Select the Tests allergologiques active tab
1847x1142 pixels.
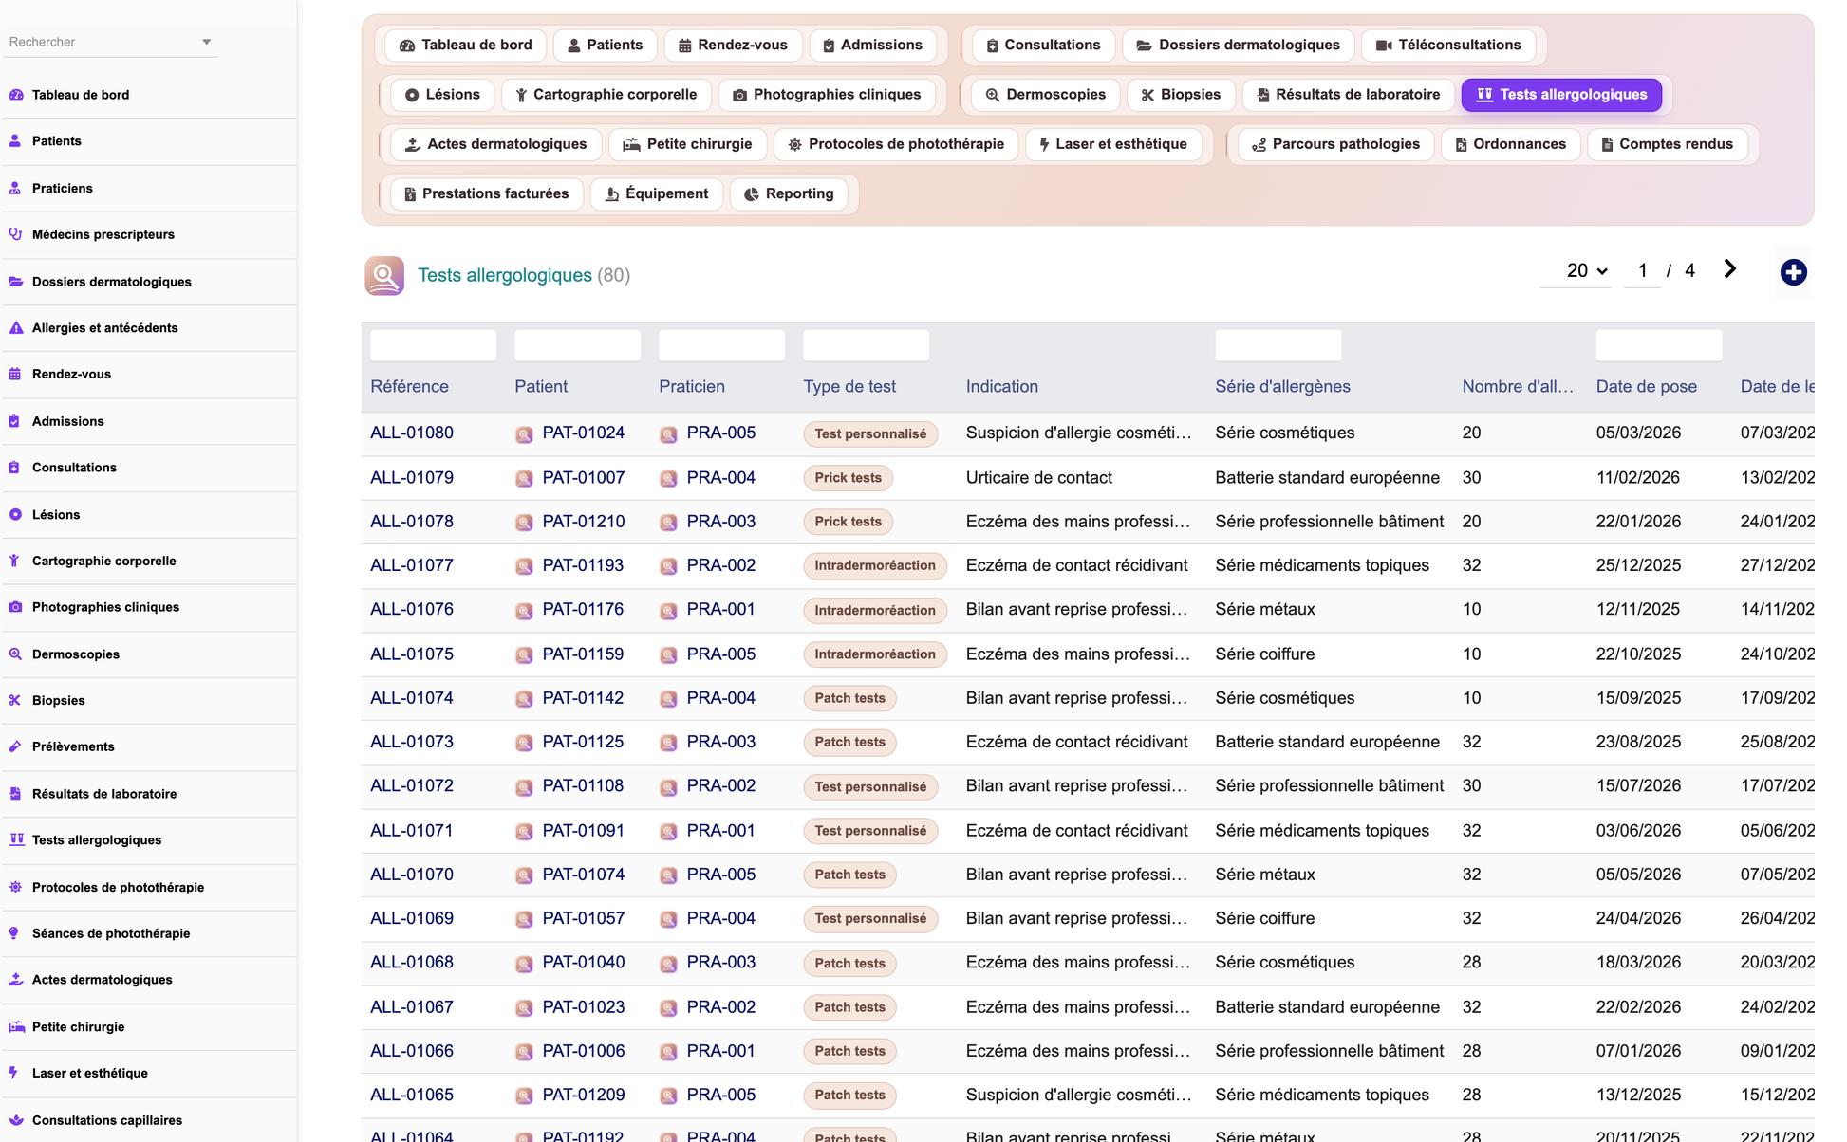click(x=1561, y=95)
